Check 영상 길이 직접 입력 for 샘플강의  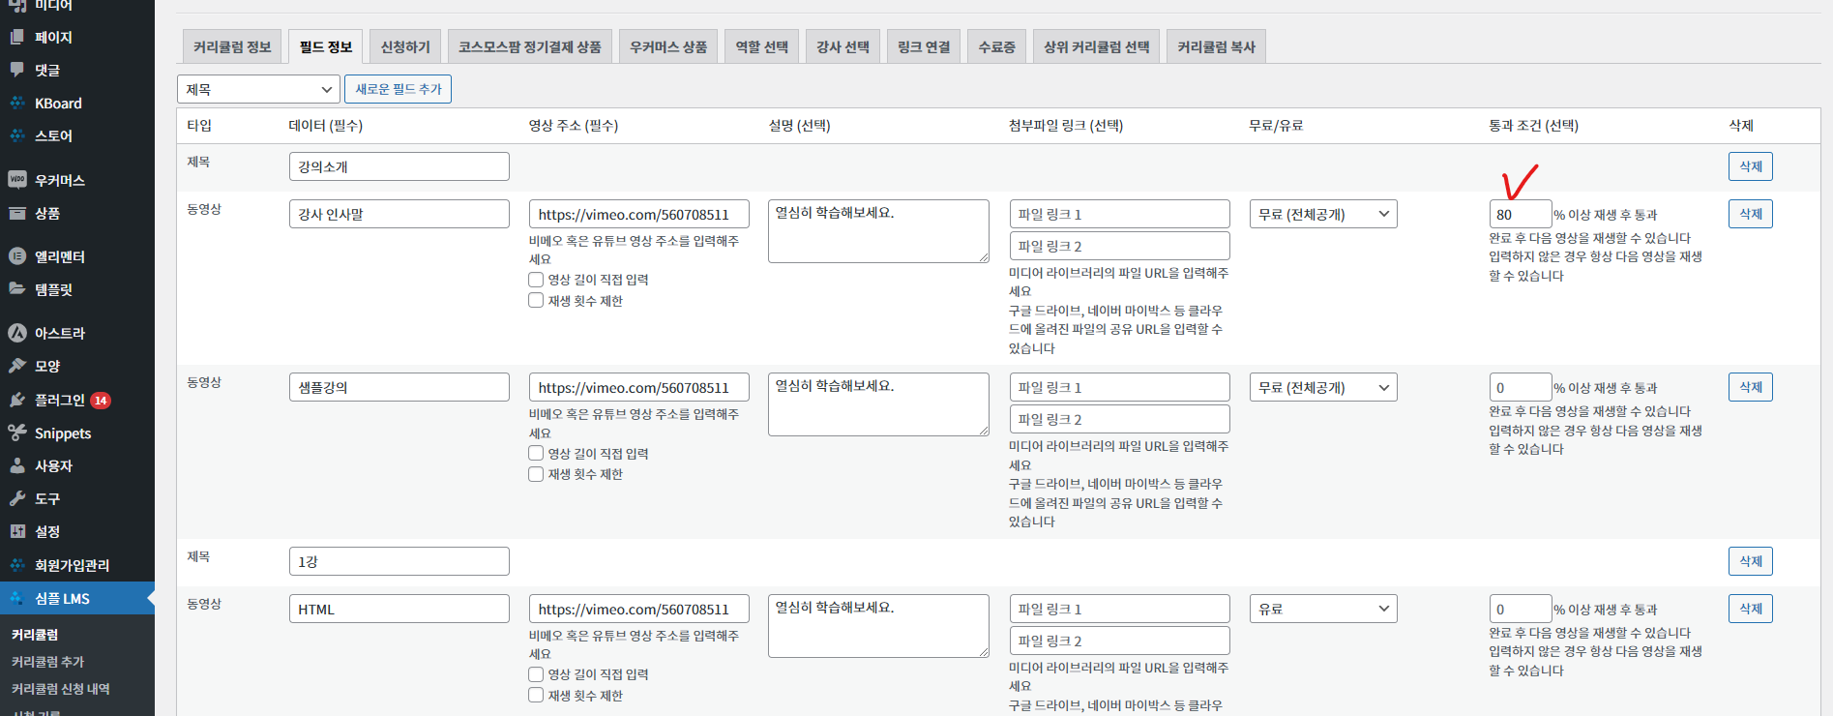(x=536, y=453)
